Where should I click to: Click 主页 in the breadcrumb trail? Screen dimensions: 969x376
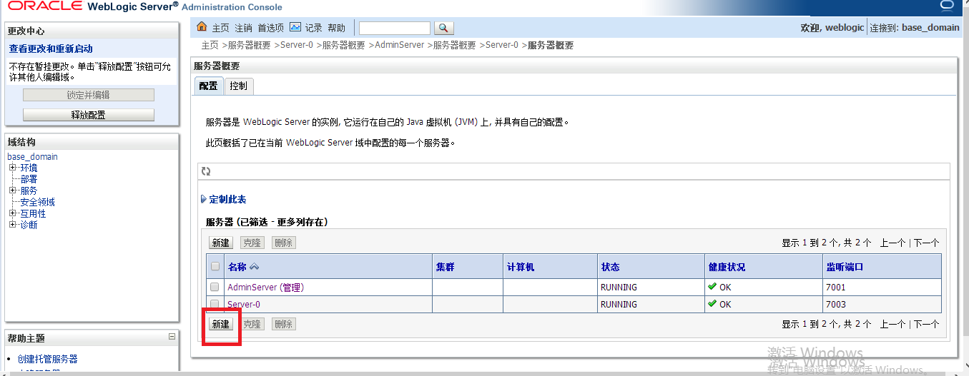[210, 45]
